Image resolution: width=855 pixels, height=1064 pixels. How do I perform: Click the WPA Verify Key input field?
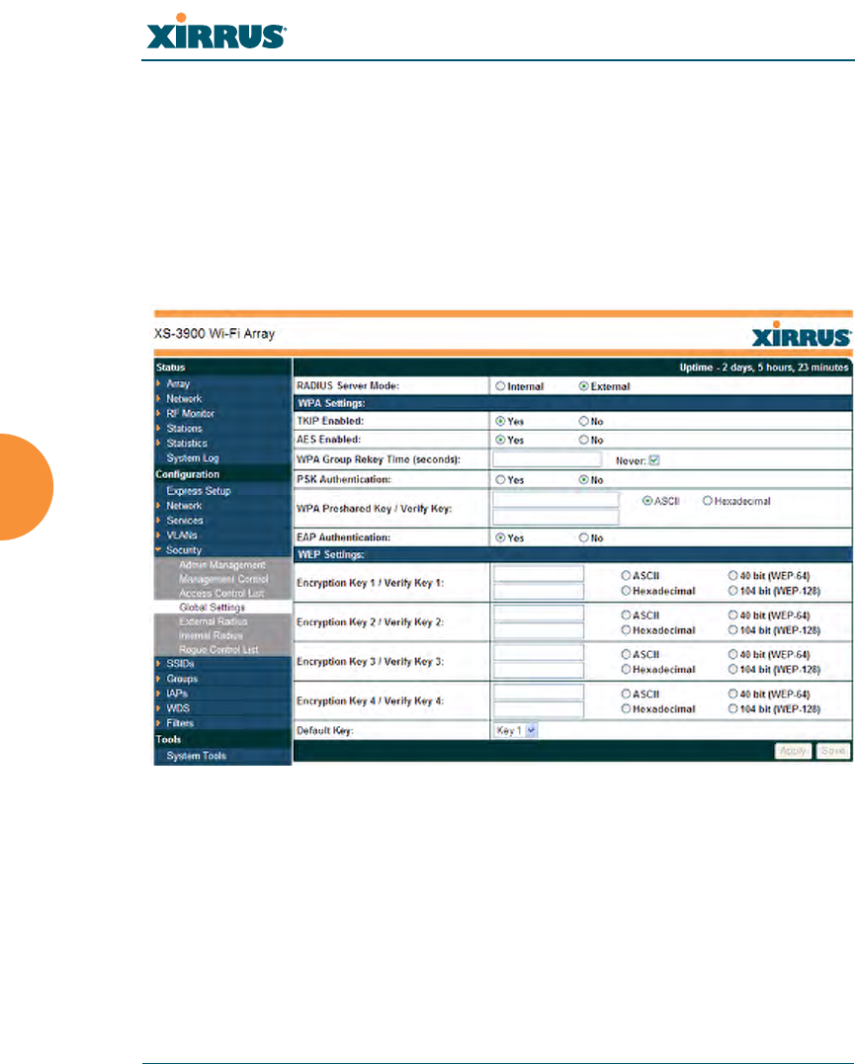[556, 517]
